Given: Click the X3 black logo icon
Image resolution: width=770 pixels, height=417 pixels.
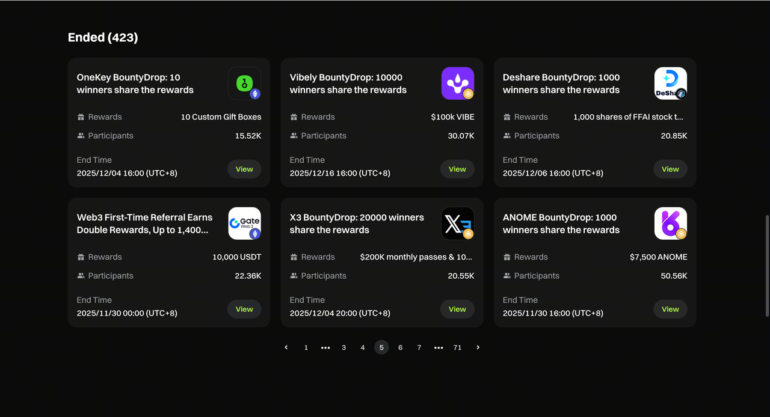Looking at the screenshot, I should click(457, 223).
